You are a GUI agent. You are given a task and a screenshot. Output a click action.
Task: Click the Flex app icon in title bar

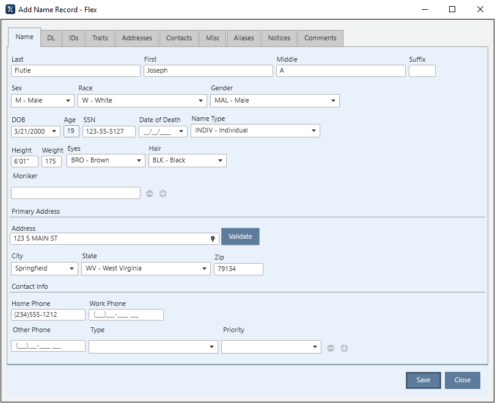point(10,10)
